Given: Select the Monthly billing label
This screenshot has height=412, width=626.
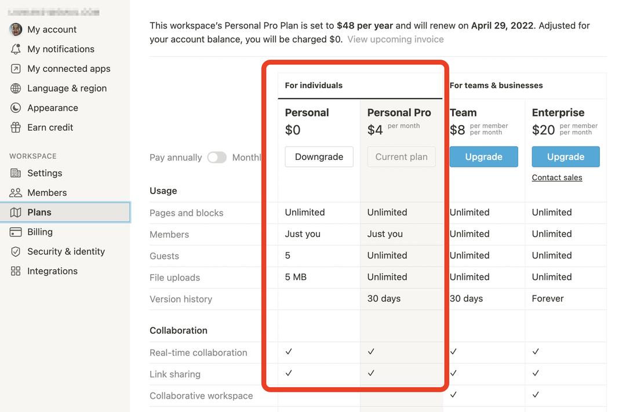Looking at the screenshot, I should (247, 158).
